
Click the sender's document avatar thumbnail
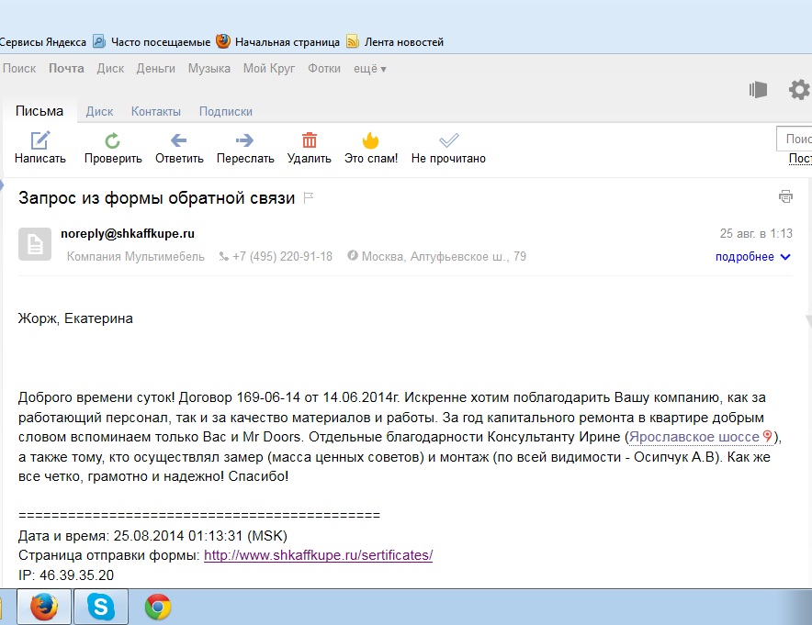35,243
